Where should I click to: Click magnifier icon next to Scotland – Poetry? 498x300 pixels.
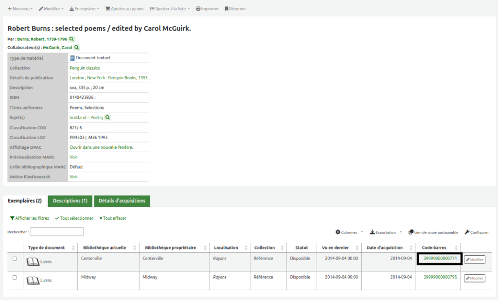[x=107, y=118]
